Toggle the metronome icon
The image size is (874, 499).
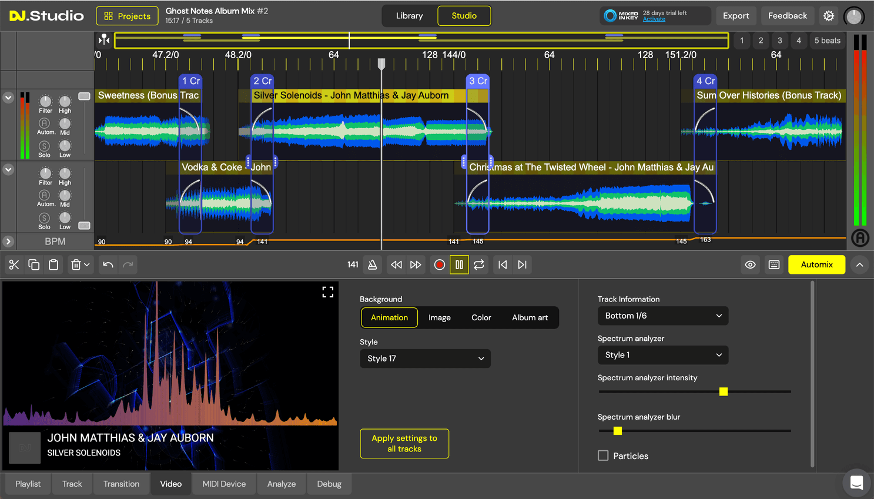(x=372, y=265)
